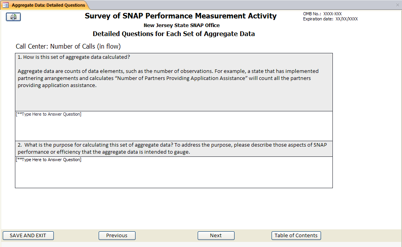
Task: Go back using the Previous button
Action: (117, 236)
